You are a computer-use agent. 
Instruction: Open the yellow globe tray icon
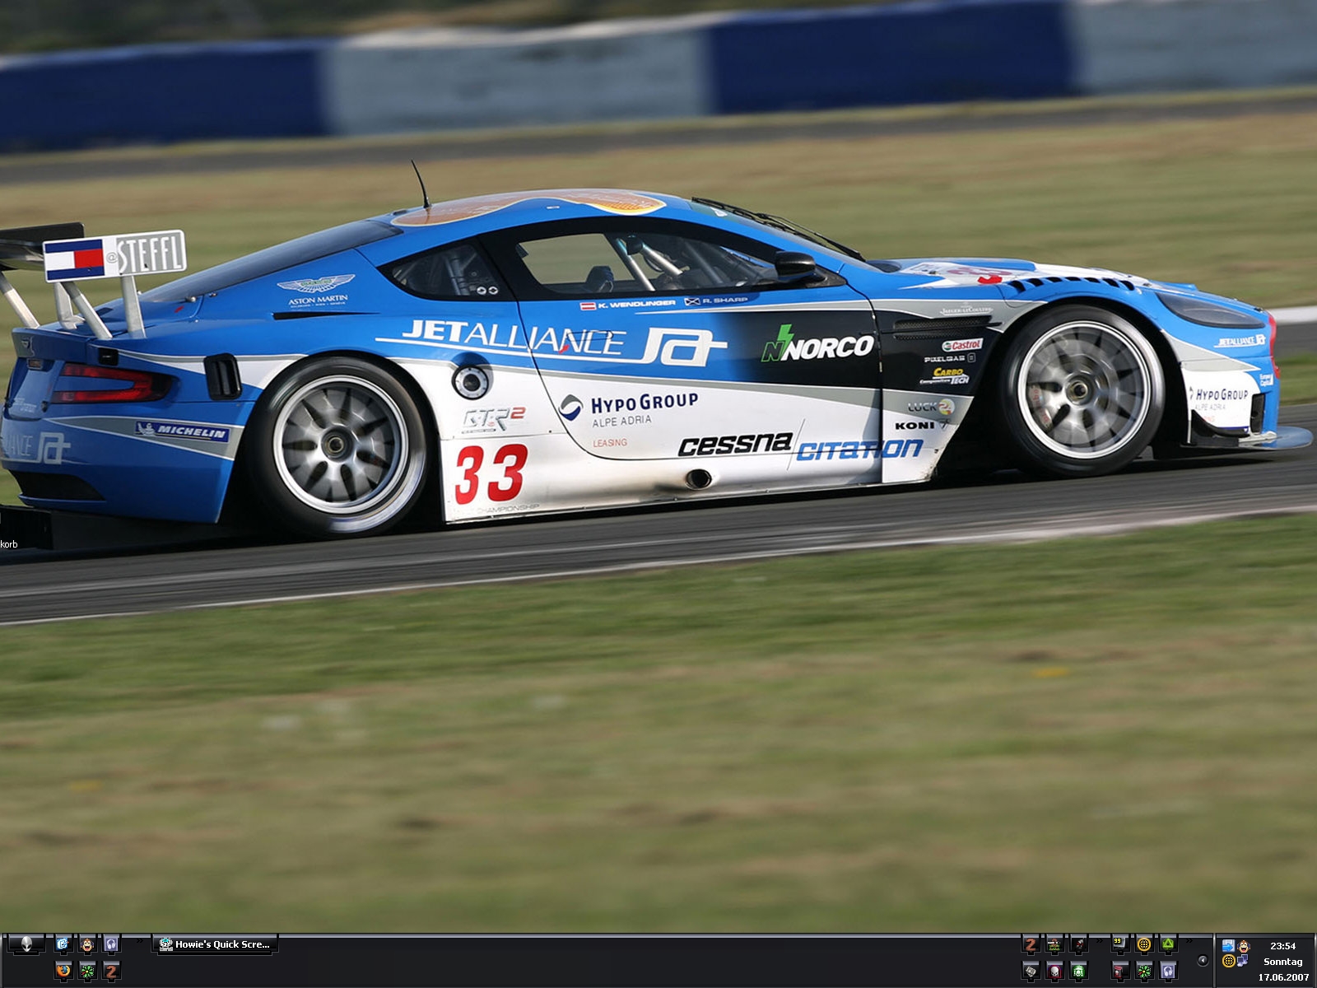(x=1228, y=961)
